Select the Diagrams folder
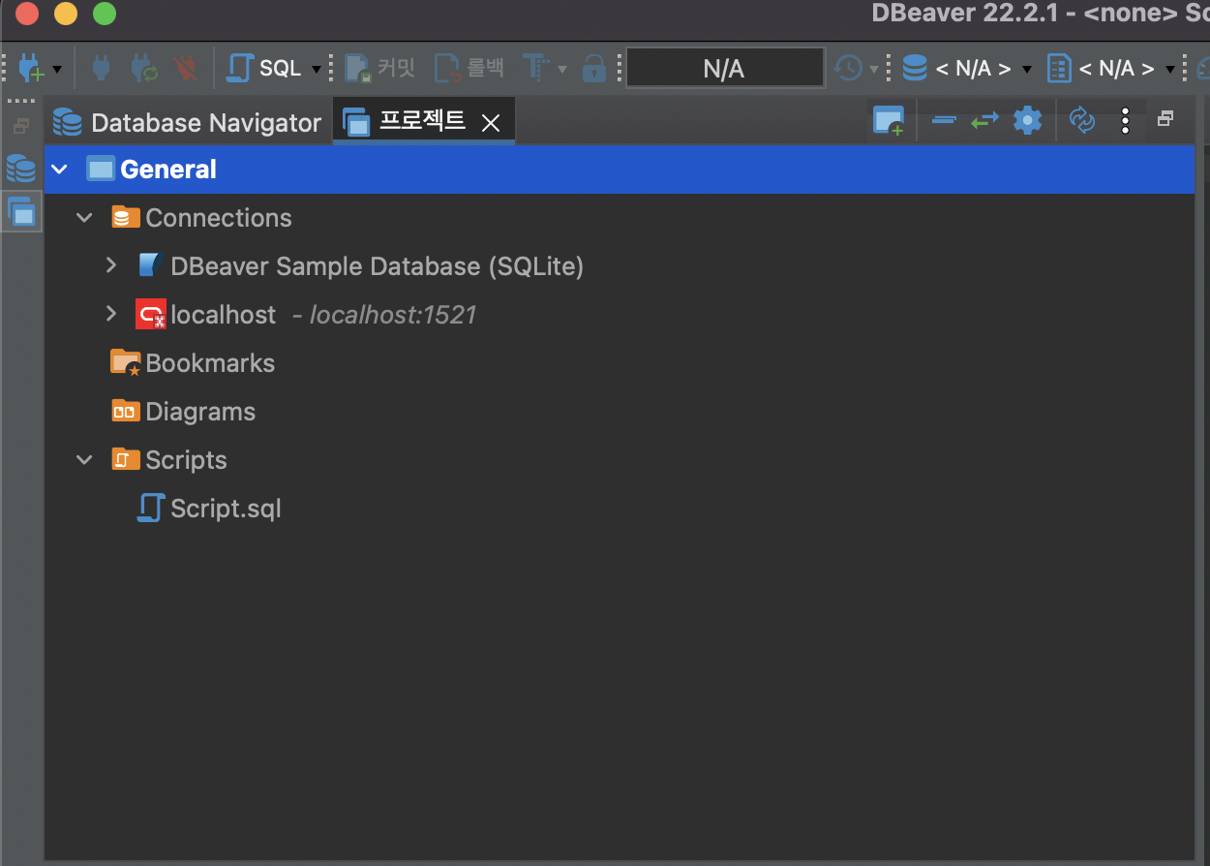Image resolution: width=1210 pixels, height=866 pixels. (x=200, y=412)
